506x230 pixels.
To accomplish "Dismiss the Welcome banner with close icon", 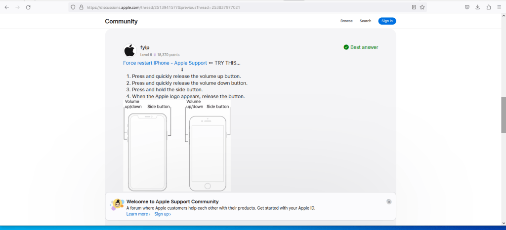I will 389,202.
